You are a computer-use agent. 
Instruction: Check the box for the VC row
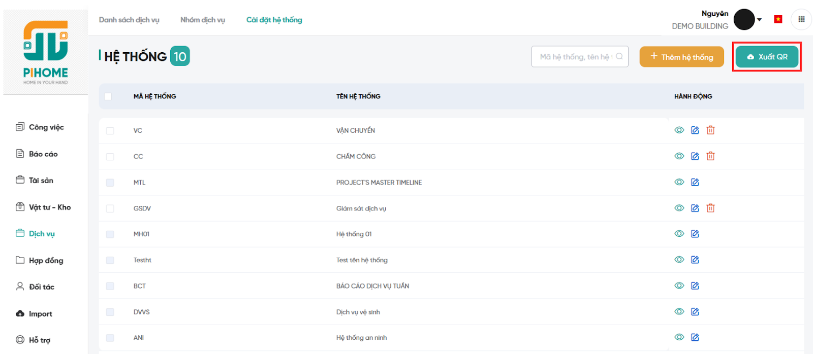pos(110,131)
